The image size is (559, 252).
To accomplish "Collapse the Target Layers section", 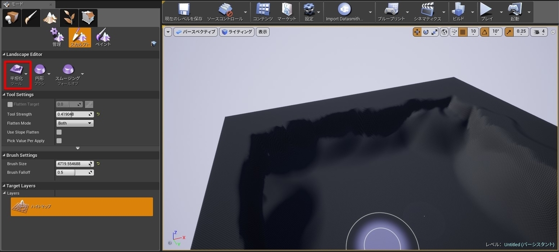I will click(x=4, y=186).
